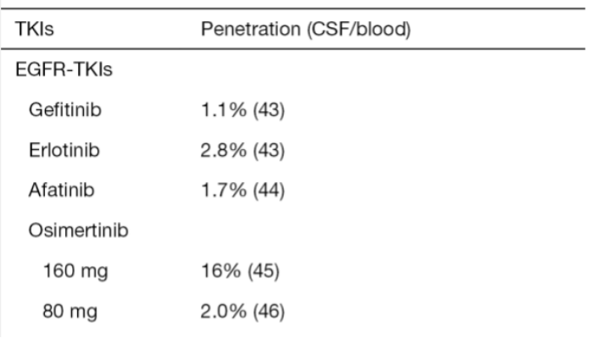Click the TKIs column header
The image size is (595, 338).
[x=35, y=29]
